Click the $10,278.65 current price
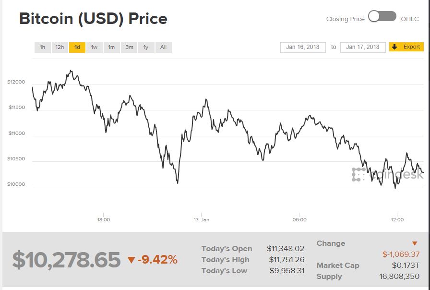Screen dimensions: 430x290 point(66,260)
